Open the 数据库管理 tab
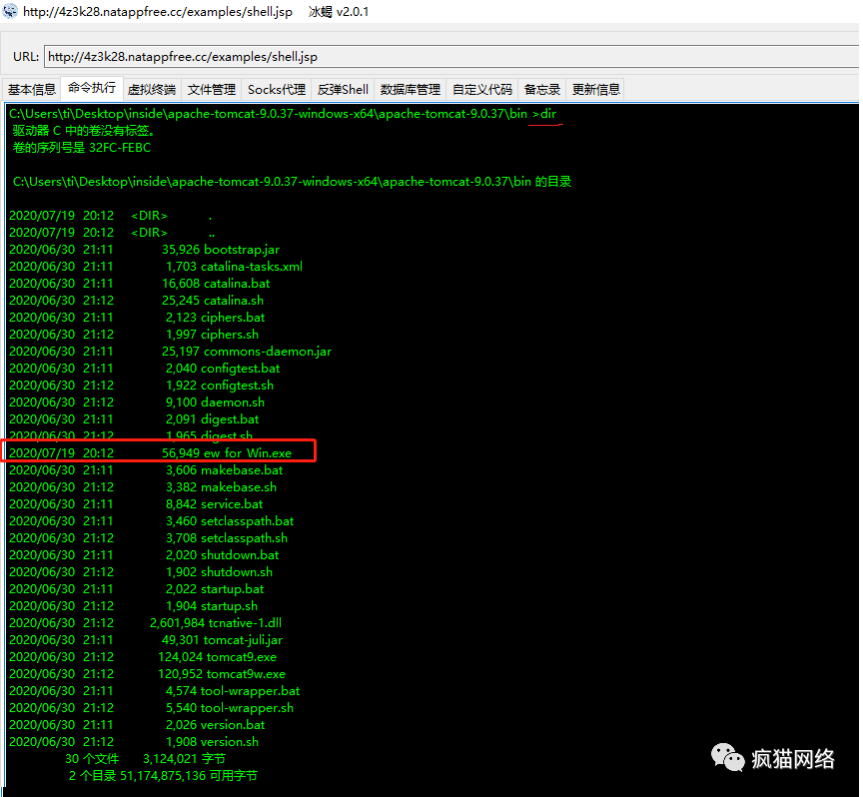The width and height of the screenshot is (863, 797). point(411,90)
